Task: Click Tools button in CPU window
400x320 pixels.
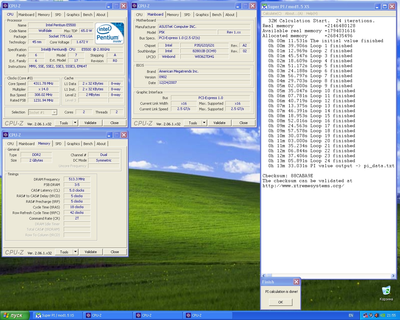Action: pos(64,123)
